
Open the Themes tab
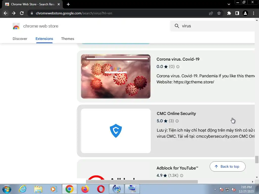[x=68, y=39]
